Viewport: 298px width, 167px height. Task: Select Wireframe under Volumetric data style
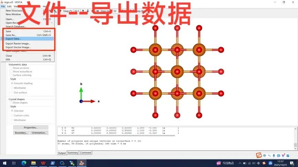coord(12,88)
